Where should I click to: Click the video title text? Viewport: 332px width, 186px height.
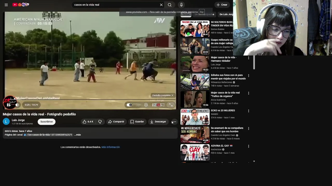coord(39,114)
